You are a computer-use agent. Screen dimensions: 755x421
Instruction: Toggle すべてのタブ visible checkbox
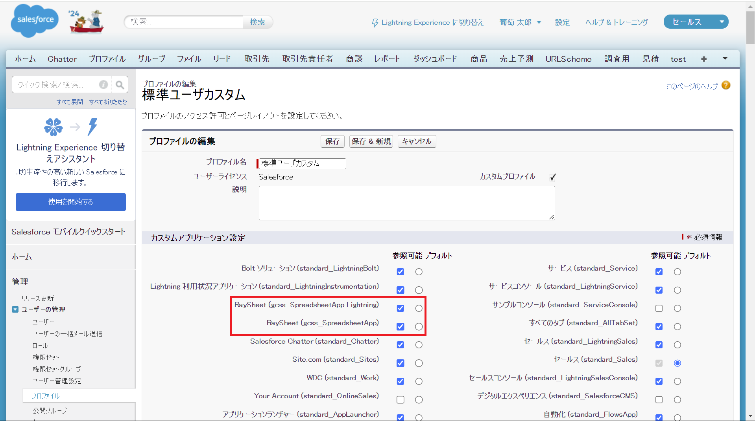click(x=659, y=327)
